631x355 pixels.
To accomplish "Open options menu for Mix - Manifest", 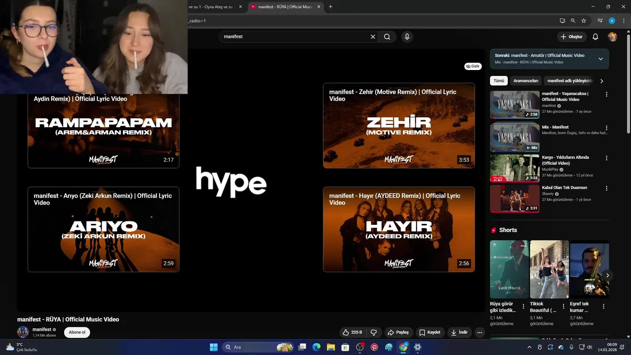I will 606,128.
